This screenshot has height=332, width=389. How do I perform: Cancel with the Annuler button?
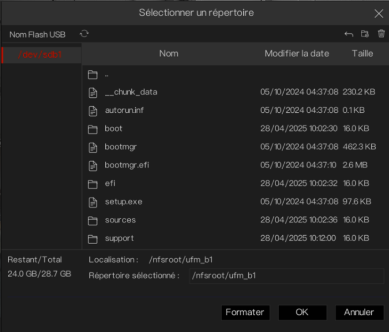tap(360, 312)
